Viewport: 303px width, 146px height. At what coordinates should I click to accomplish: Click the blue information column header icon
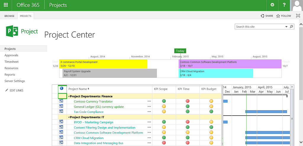tap(62, 88)
